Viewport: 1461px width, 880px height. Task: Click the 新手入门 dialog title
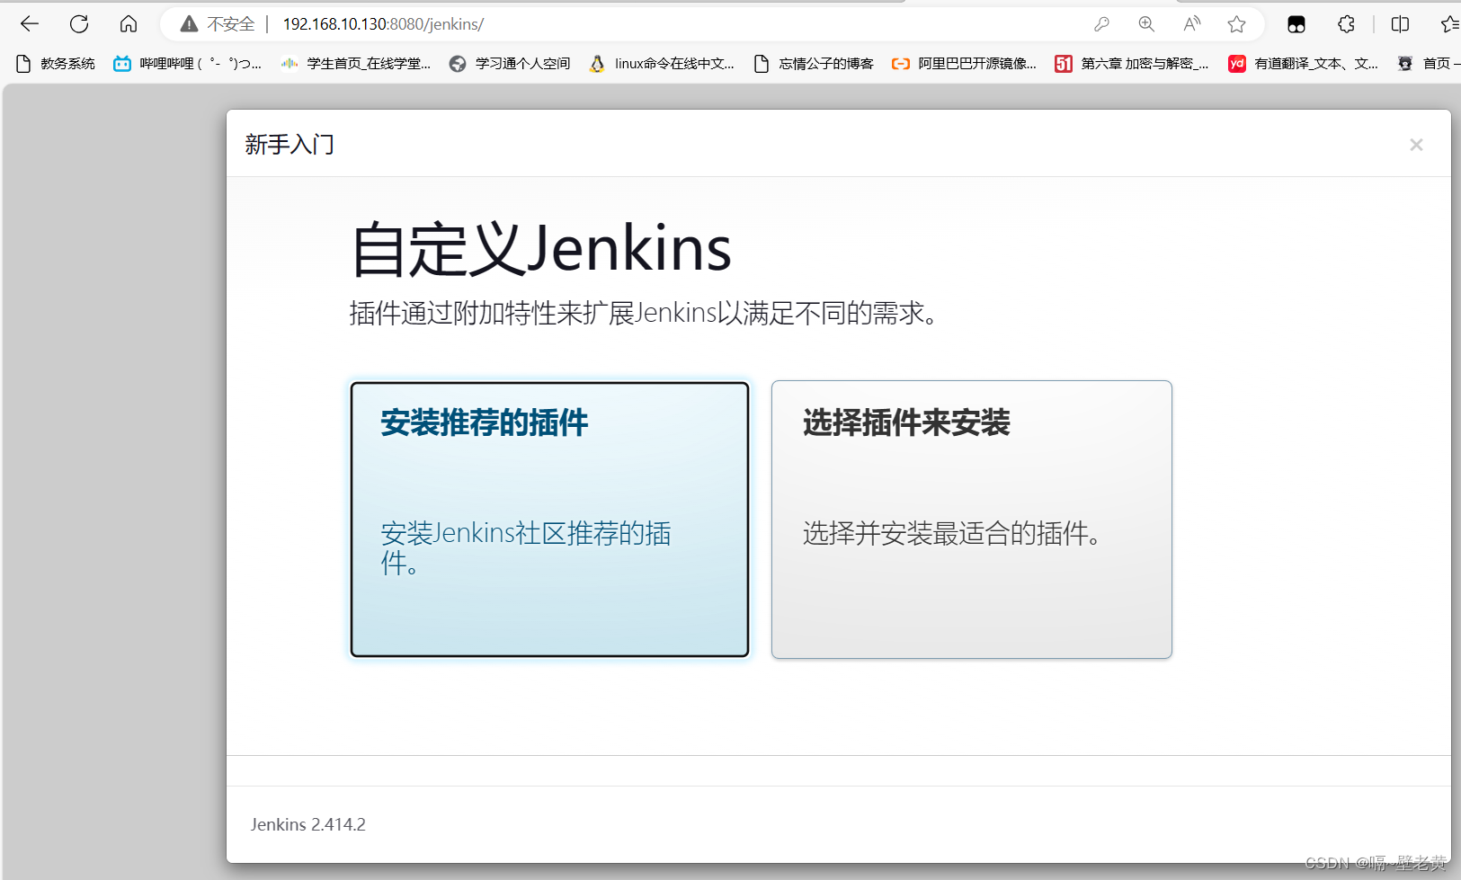[x=290, y=145]
